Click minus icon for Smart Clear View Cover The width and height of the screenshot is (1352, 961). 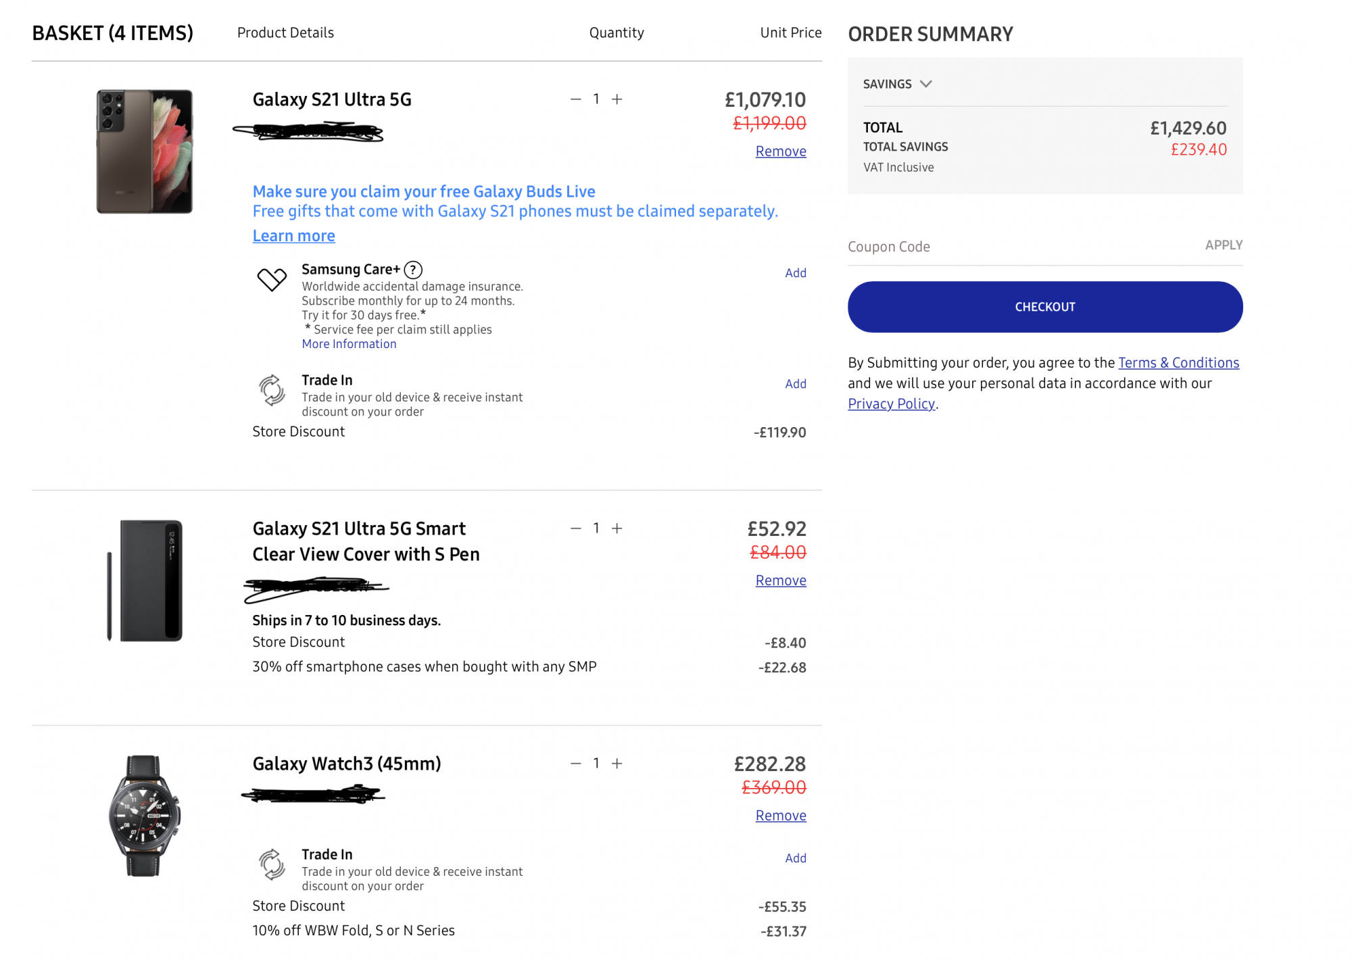tap(575, 528)
